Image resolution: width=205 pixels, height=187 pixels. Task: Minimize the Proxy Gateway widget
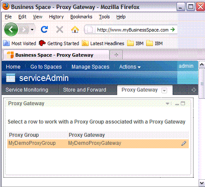177,104
